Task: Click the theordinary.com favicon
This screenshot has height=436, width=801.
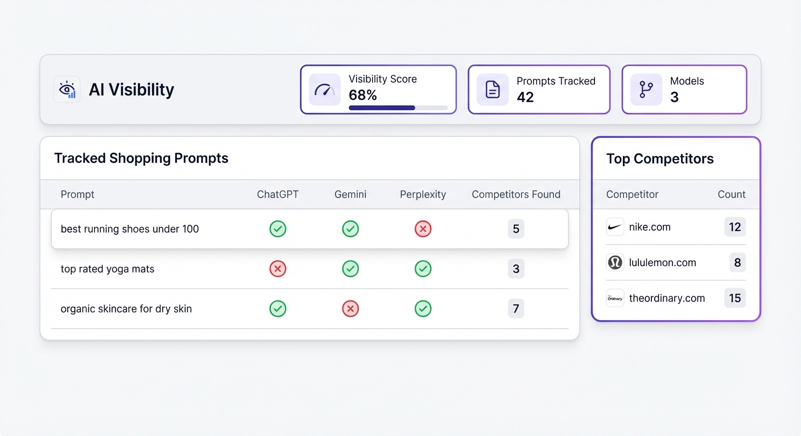Action: (615, 298)
